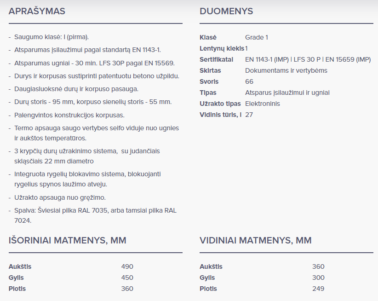Click the internal volume value '27'
Image resolution: width=378 pixels, height=301 pixels.
click(x=249, y=115)
